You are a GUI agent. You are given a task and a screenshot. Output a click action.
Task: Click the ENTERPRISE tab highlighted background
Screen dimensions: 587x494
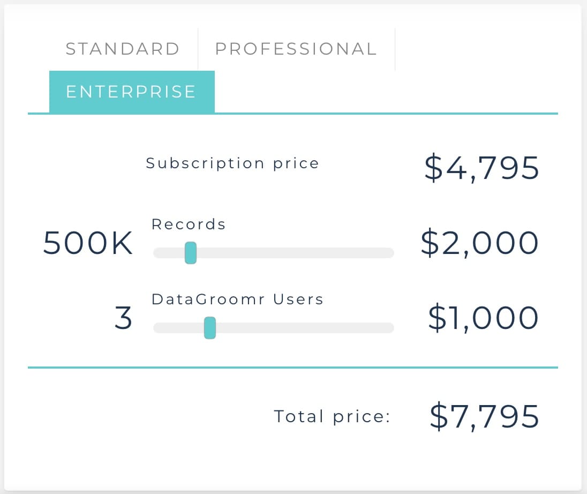[x=131, y=92]
